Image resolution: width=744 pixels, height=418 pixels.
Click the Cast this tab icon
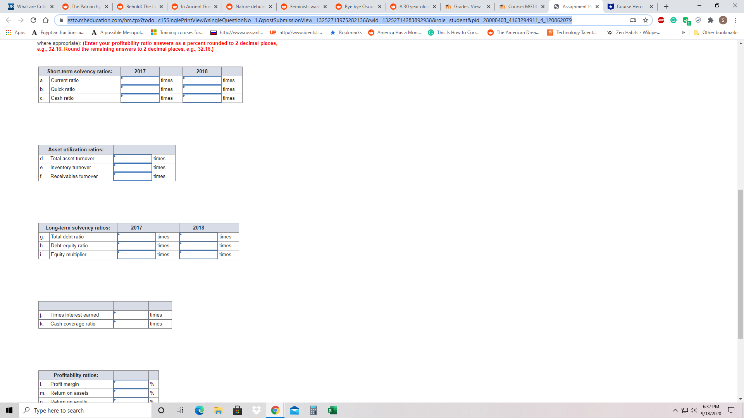pyautogui.click(x=633, y=20)
